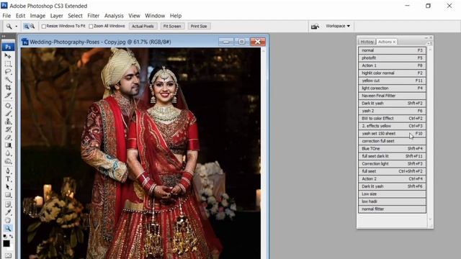The height and width of the screenshot is (259, 461).
Task: Enable Resize Windows To Fit checkbox
Action: coord(44,27)
